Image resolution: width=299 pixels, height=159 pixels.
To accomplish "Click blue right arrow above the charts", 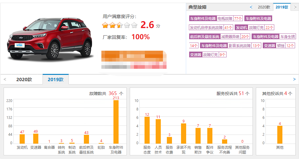I will click(x=294, y=79).
